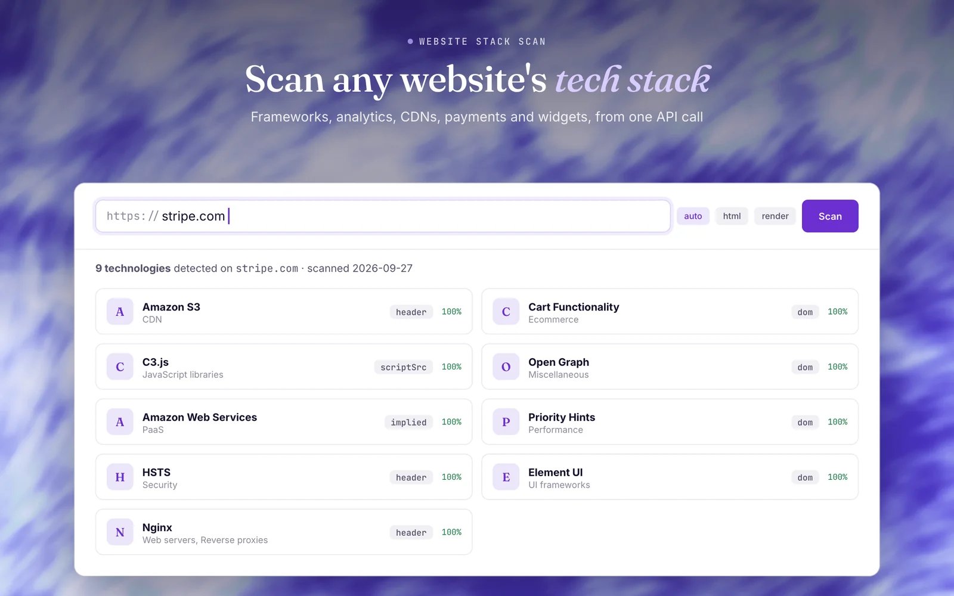Click the dom badge on Cart Functionality

click(x=805, y=312)
